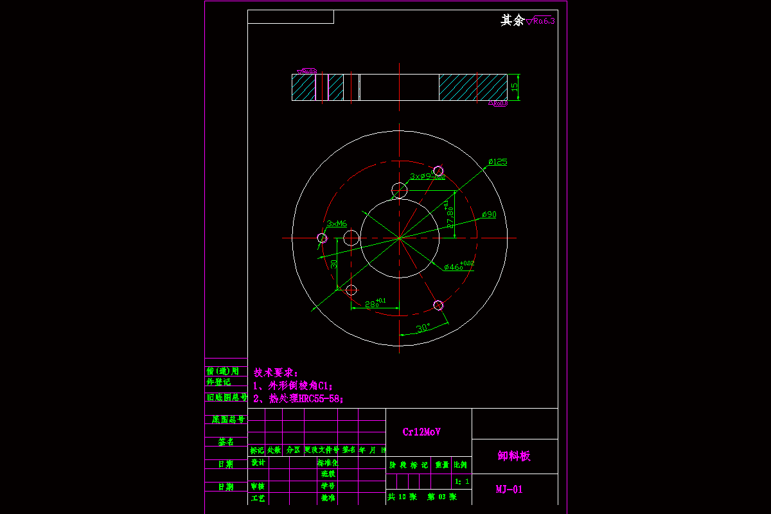The width and height of the screenshot is (771, 514).
Task: Select the '阶段标记' title block cell
Action: point(409,465)
